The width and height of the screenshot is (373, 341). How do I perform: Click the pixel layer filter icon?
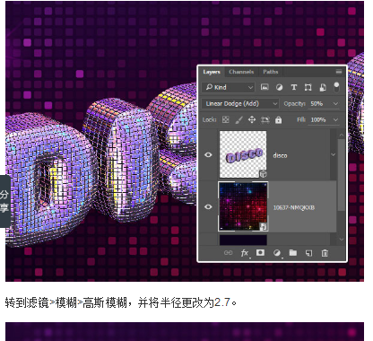click(265, 87)
